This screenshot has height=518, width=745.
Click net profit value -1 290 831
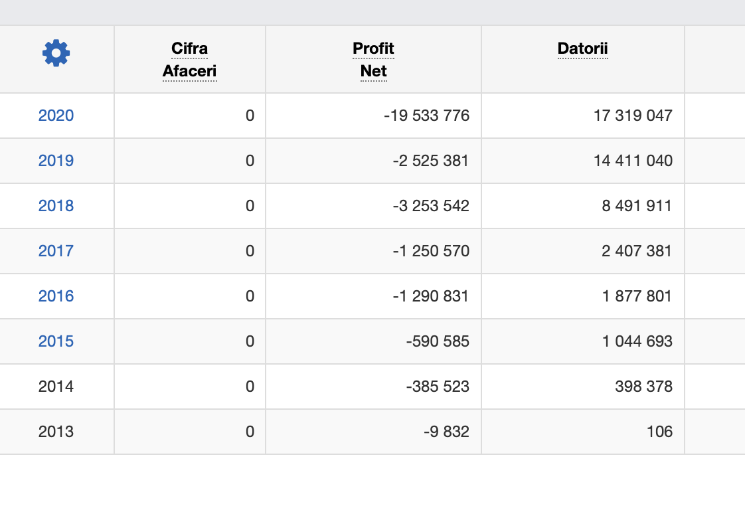click(431, 296)
